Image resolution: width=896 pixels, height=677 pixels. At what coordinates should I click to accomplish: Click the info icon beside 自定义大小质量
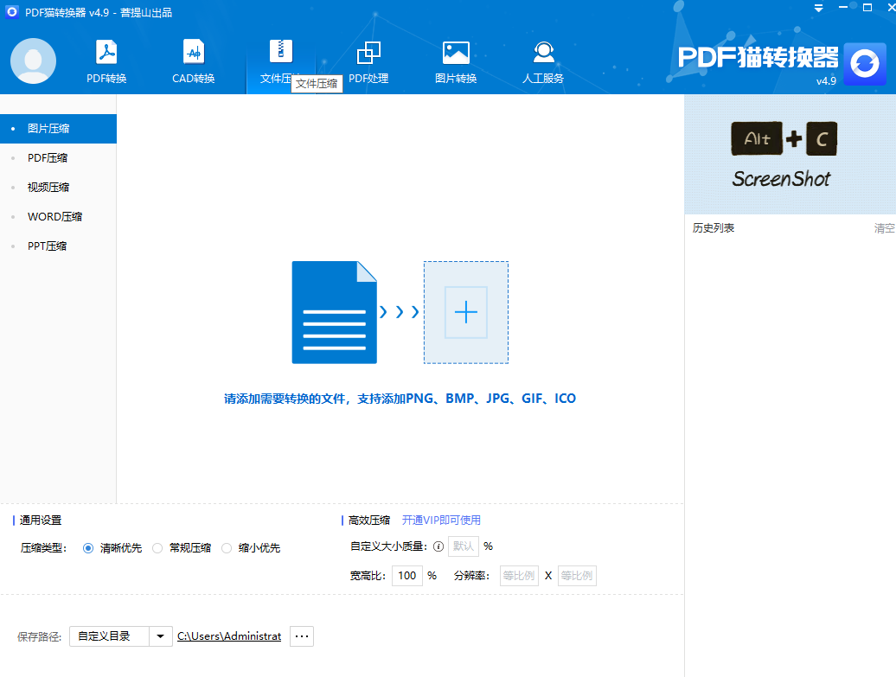click(438, 546)
